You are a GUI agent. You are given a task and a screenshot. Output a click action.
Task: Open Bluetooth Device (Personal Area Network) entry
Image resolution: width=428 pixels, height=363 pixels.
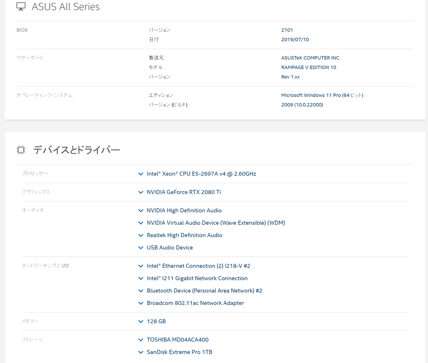[x=204, y=291]
